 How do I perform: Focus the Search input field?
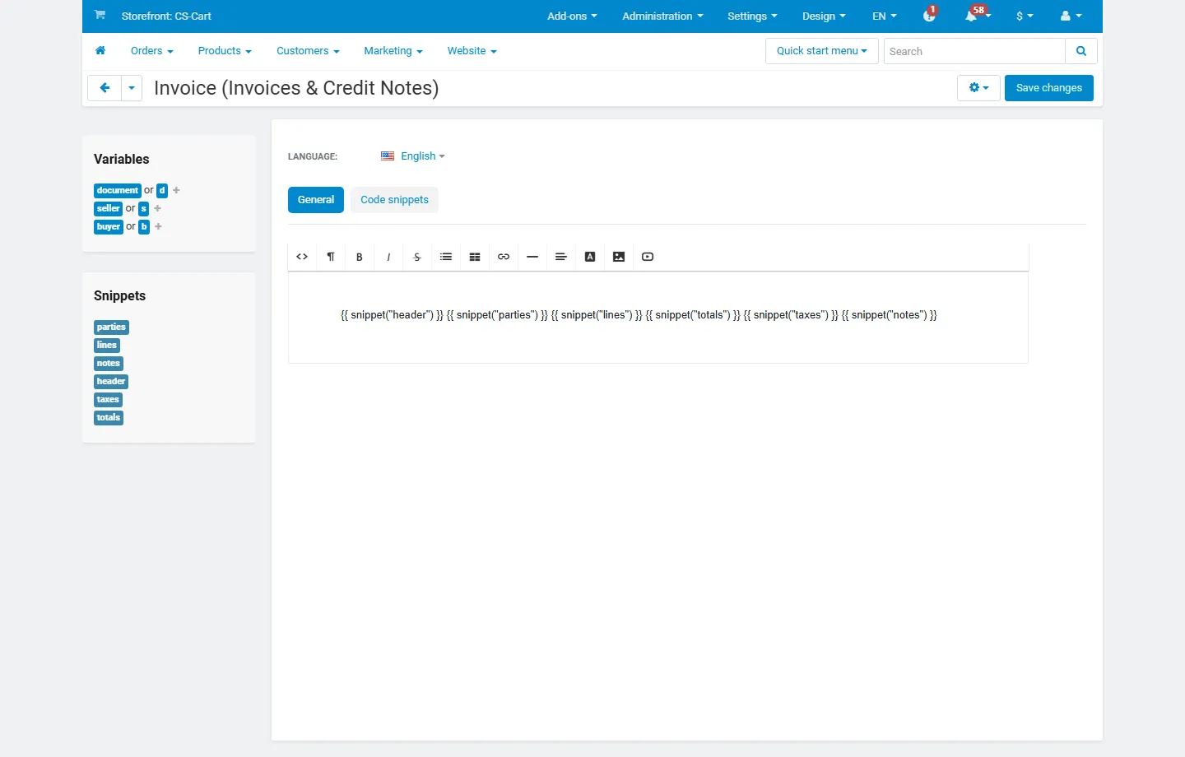pyautogui.click(x=974, y=51)
